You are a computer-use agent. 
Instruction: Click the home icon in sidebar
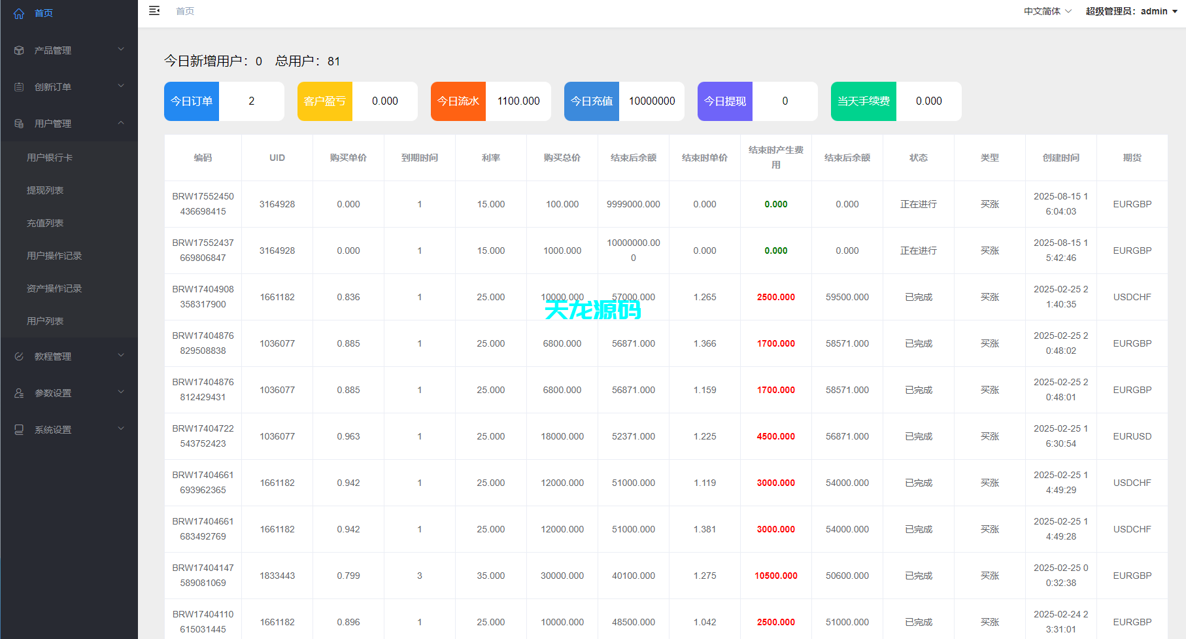click(x=19, y=14)
